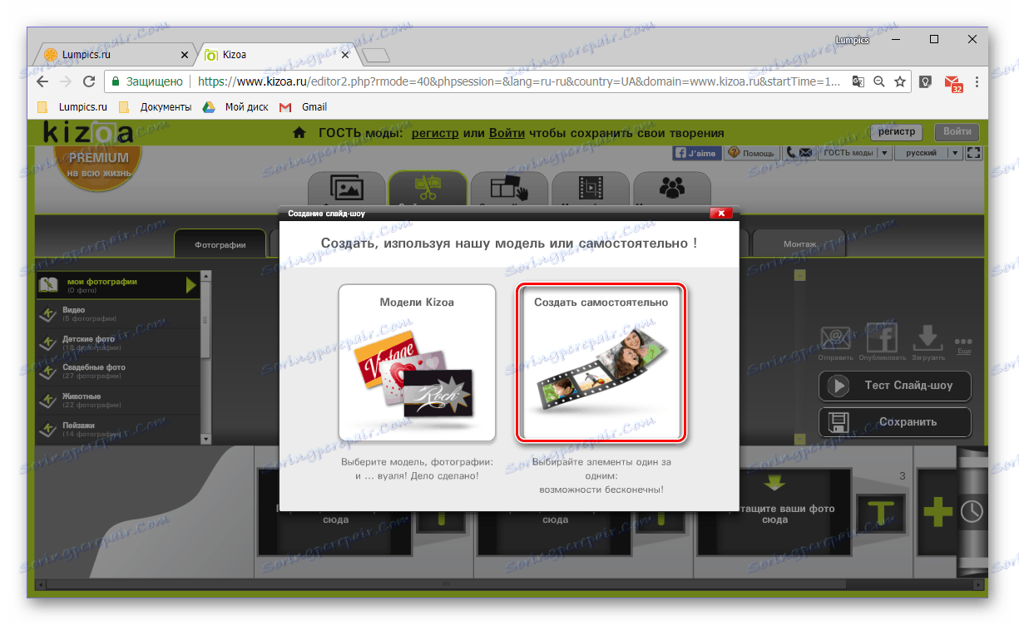Select the 'Видео' album

119,313
